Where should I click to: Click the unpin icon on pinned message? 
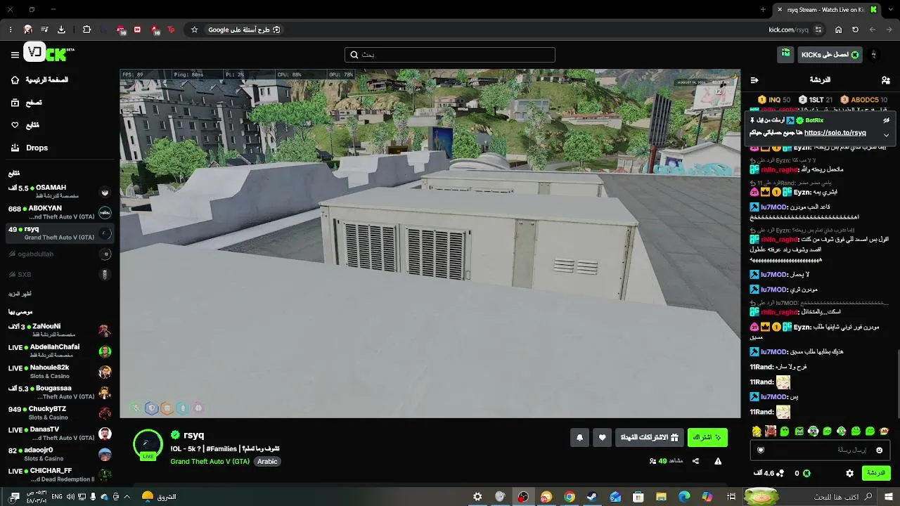coord(886,121)
